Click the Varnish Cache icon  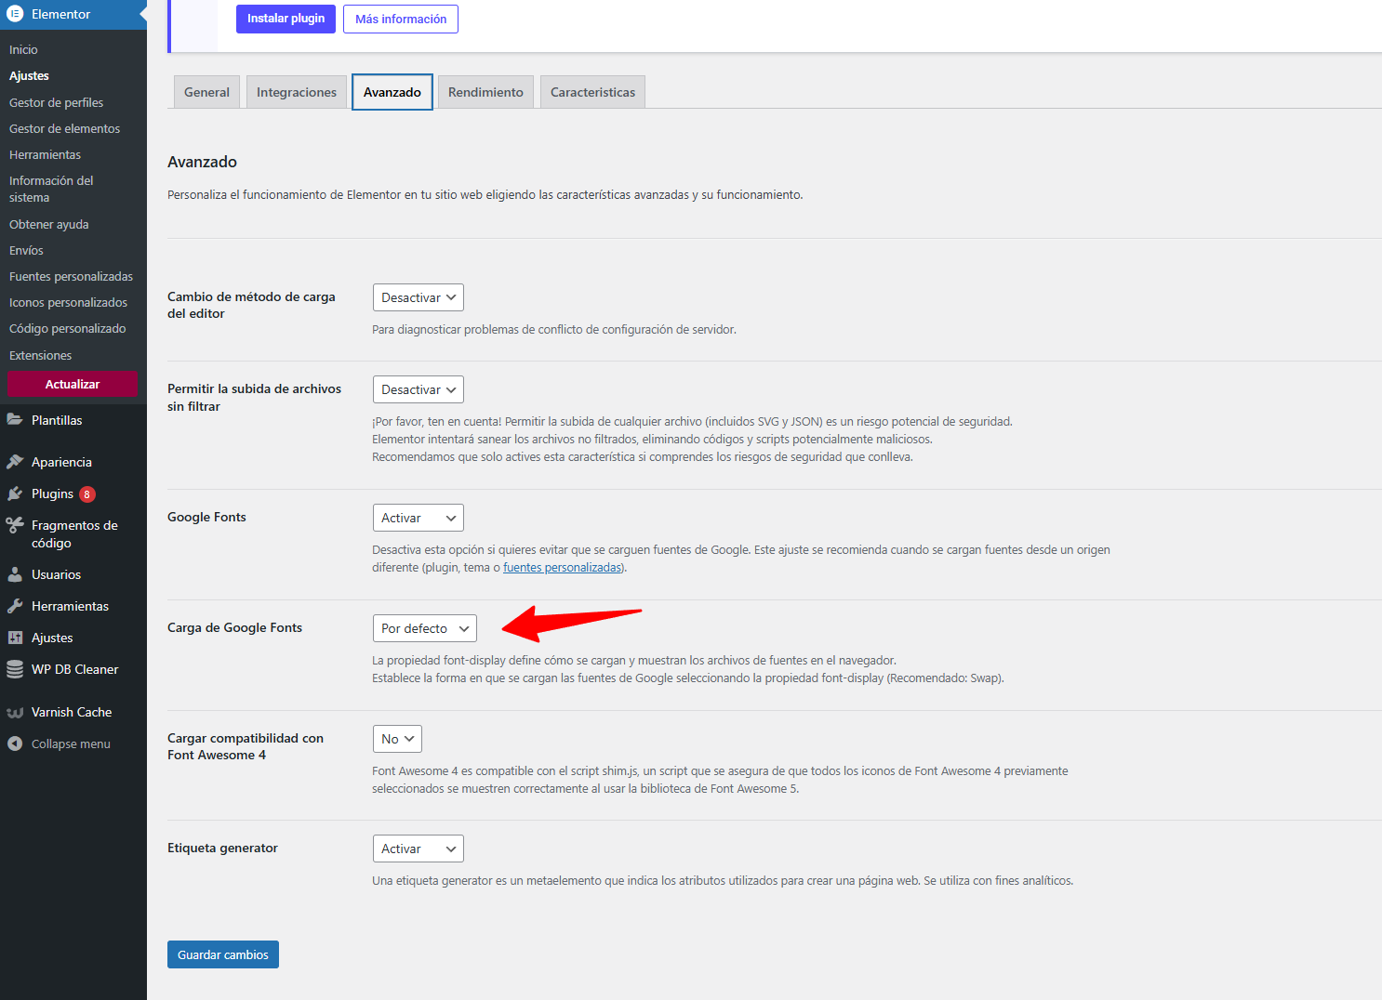(x=15, y=712)
